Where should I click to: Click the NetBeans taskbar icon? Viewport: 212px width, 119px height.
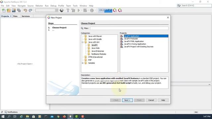(71, 116)
